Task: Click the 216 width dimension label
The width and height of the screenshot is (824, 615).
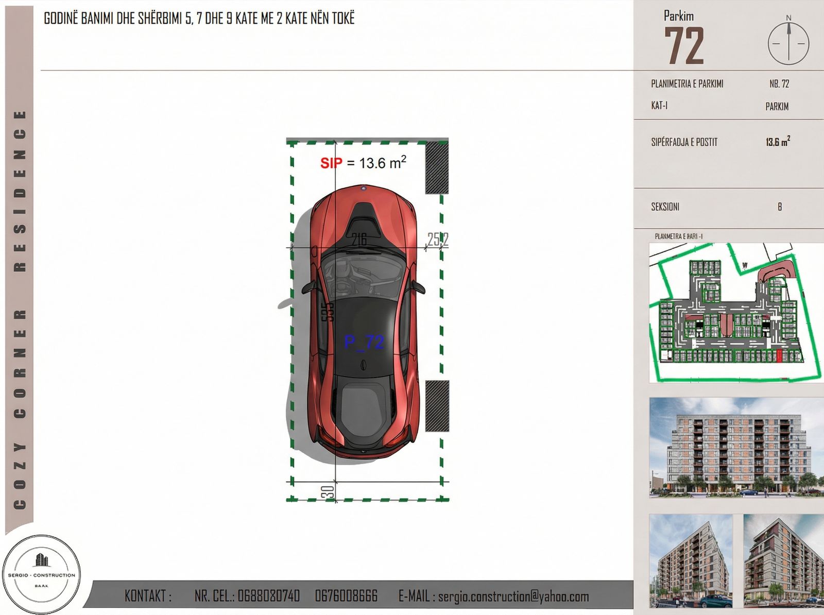Action: point(359,240)
